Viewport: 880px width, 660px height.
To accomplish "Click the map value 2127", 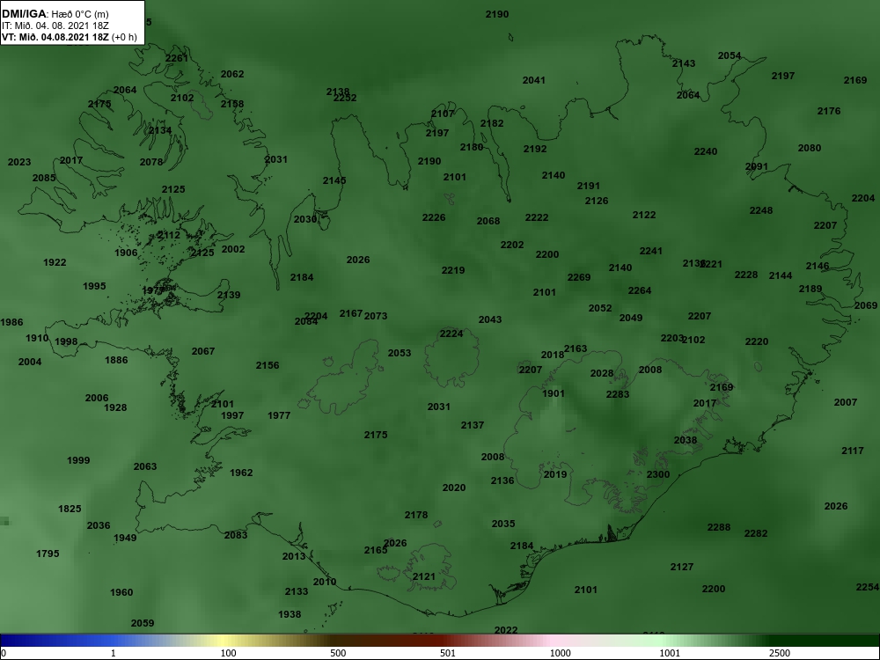I will pyautogui.click(x=682, y=568).
